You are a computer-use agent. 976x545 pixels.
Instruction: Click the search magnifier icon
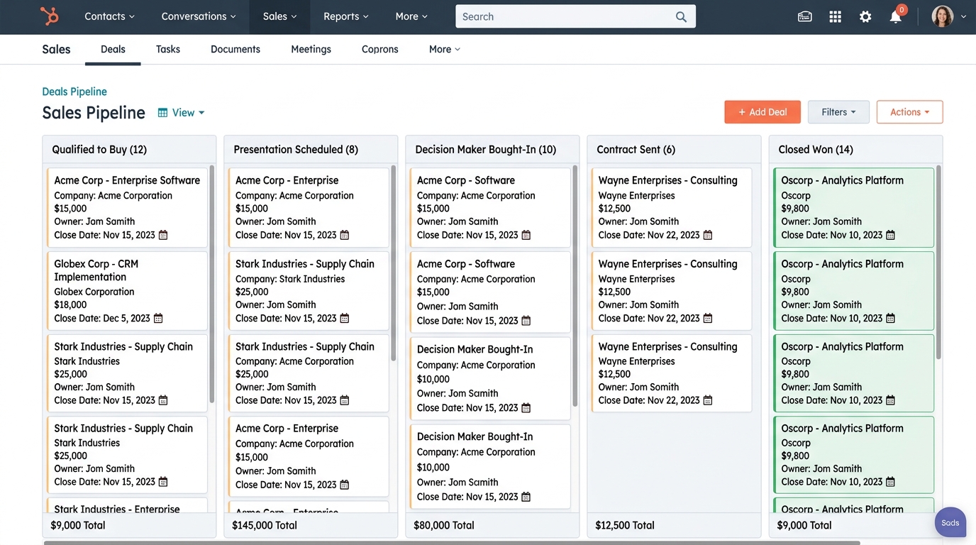(681, 16)
